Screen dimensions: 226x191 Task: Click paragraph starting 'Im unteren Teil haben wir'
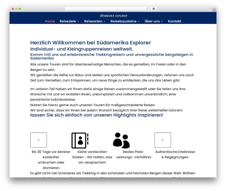point(108,94)
